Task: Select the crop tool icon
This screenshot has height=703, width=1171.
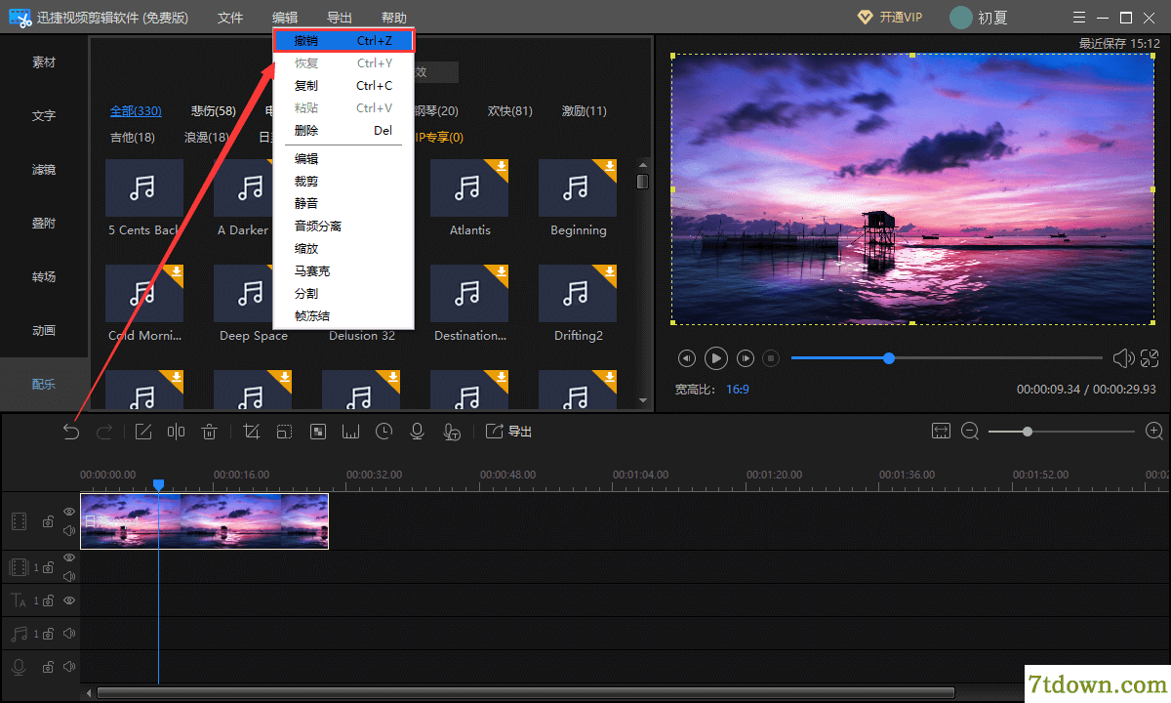Action: pyautogui.click(x=252, y=432)
